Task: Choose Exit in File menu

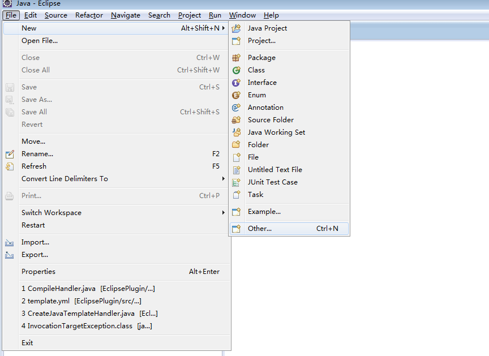Action: pos(116,342)
